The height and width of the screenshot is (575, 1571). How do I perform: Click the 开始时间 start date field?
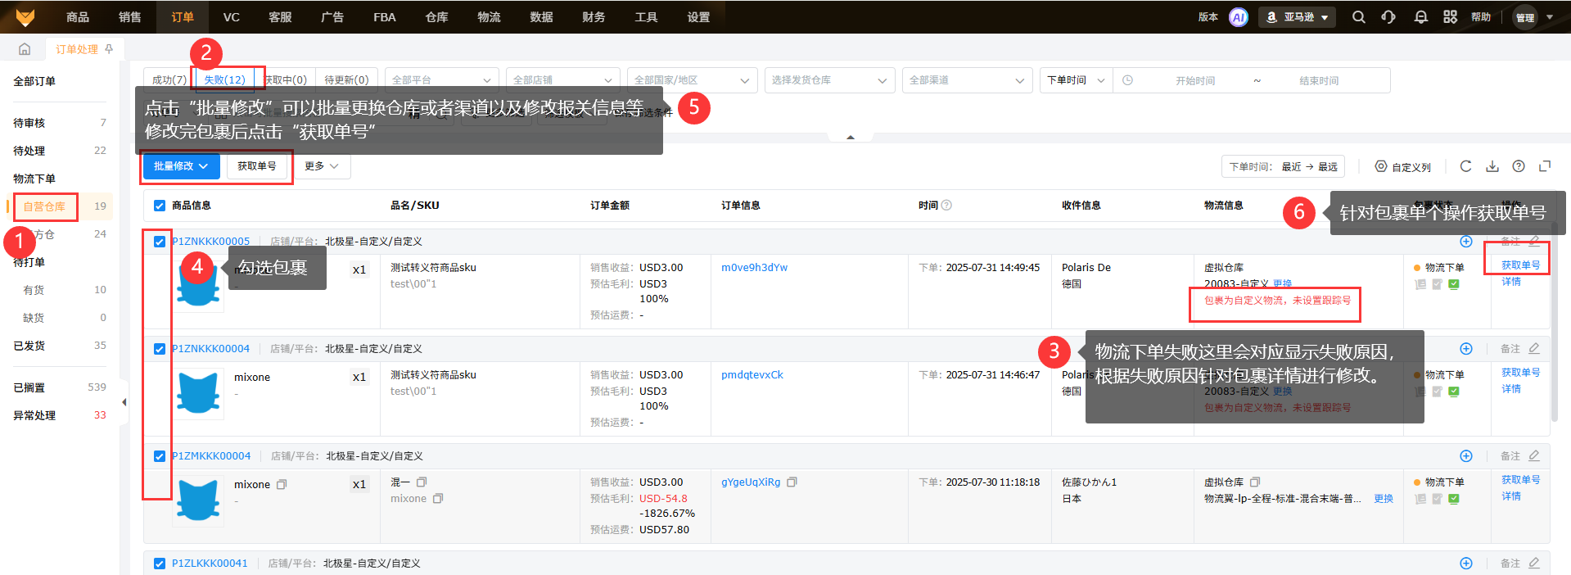point(1194,81)
